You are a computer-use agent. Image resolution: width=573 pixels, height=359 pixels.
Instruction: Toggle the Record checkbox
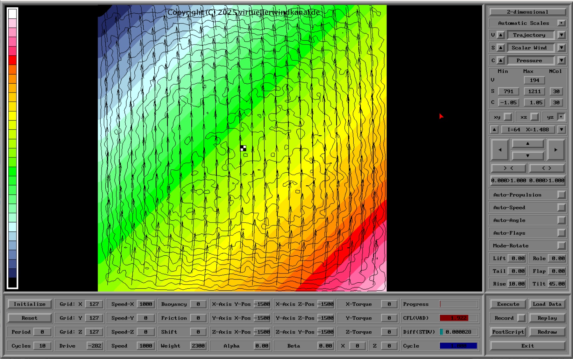(521, 318)
